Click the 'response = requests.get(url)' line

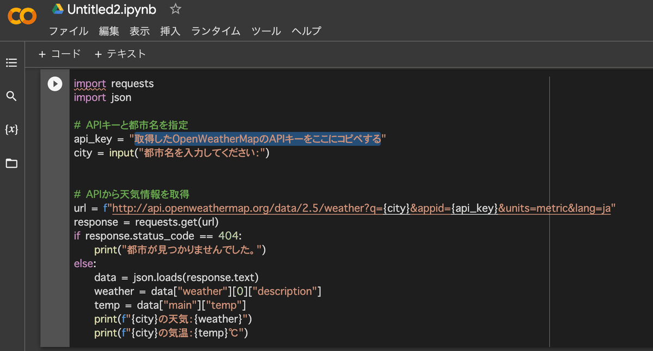pyautogui.click(x=146, y=222)
